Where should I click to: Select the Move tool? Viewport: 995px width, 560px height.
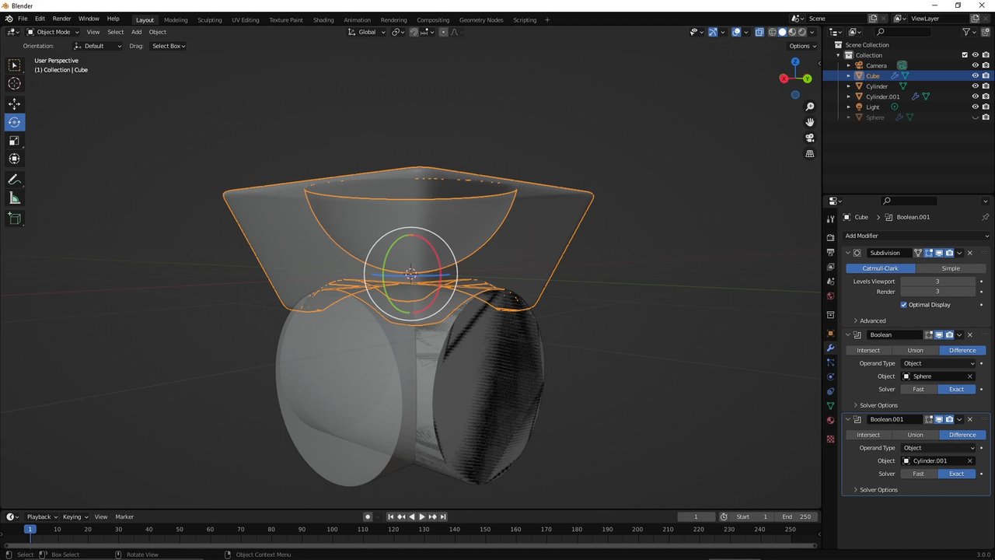pos(14,103)
